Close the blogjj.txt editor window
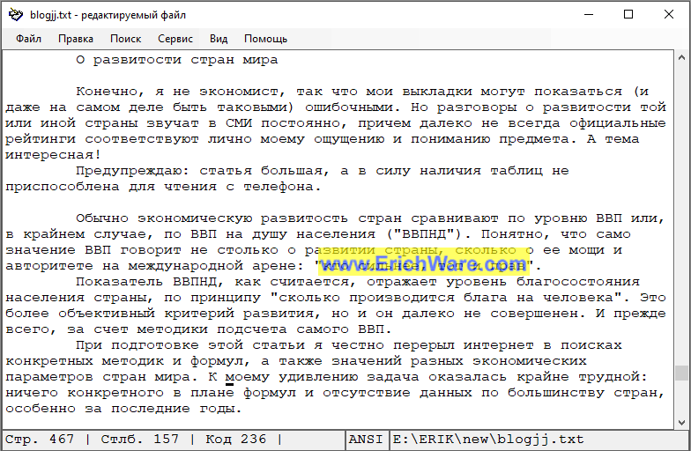The width and height of the screenshot is (691, 451). 669,14
